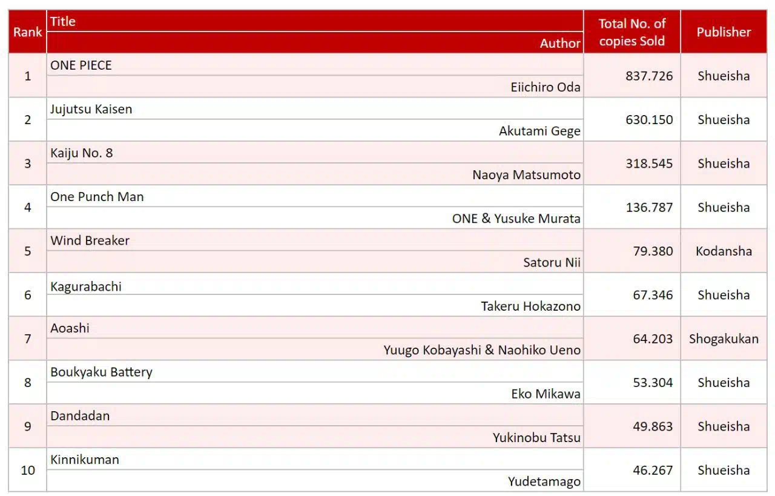Click Shueisha publisher in ONE PIECE row
This screenshot has width=775, height=496.
pos(724,76)
